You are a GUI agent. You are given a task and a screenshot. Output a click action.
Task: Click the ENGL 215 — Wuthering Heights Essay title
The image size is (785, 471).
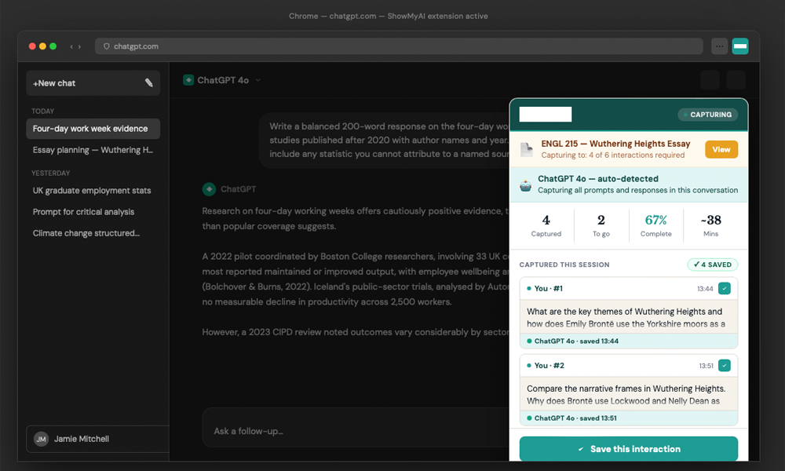coord(615,144)
